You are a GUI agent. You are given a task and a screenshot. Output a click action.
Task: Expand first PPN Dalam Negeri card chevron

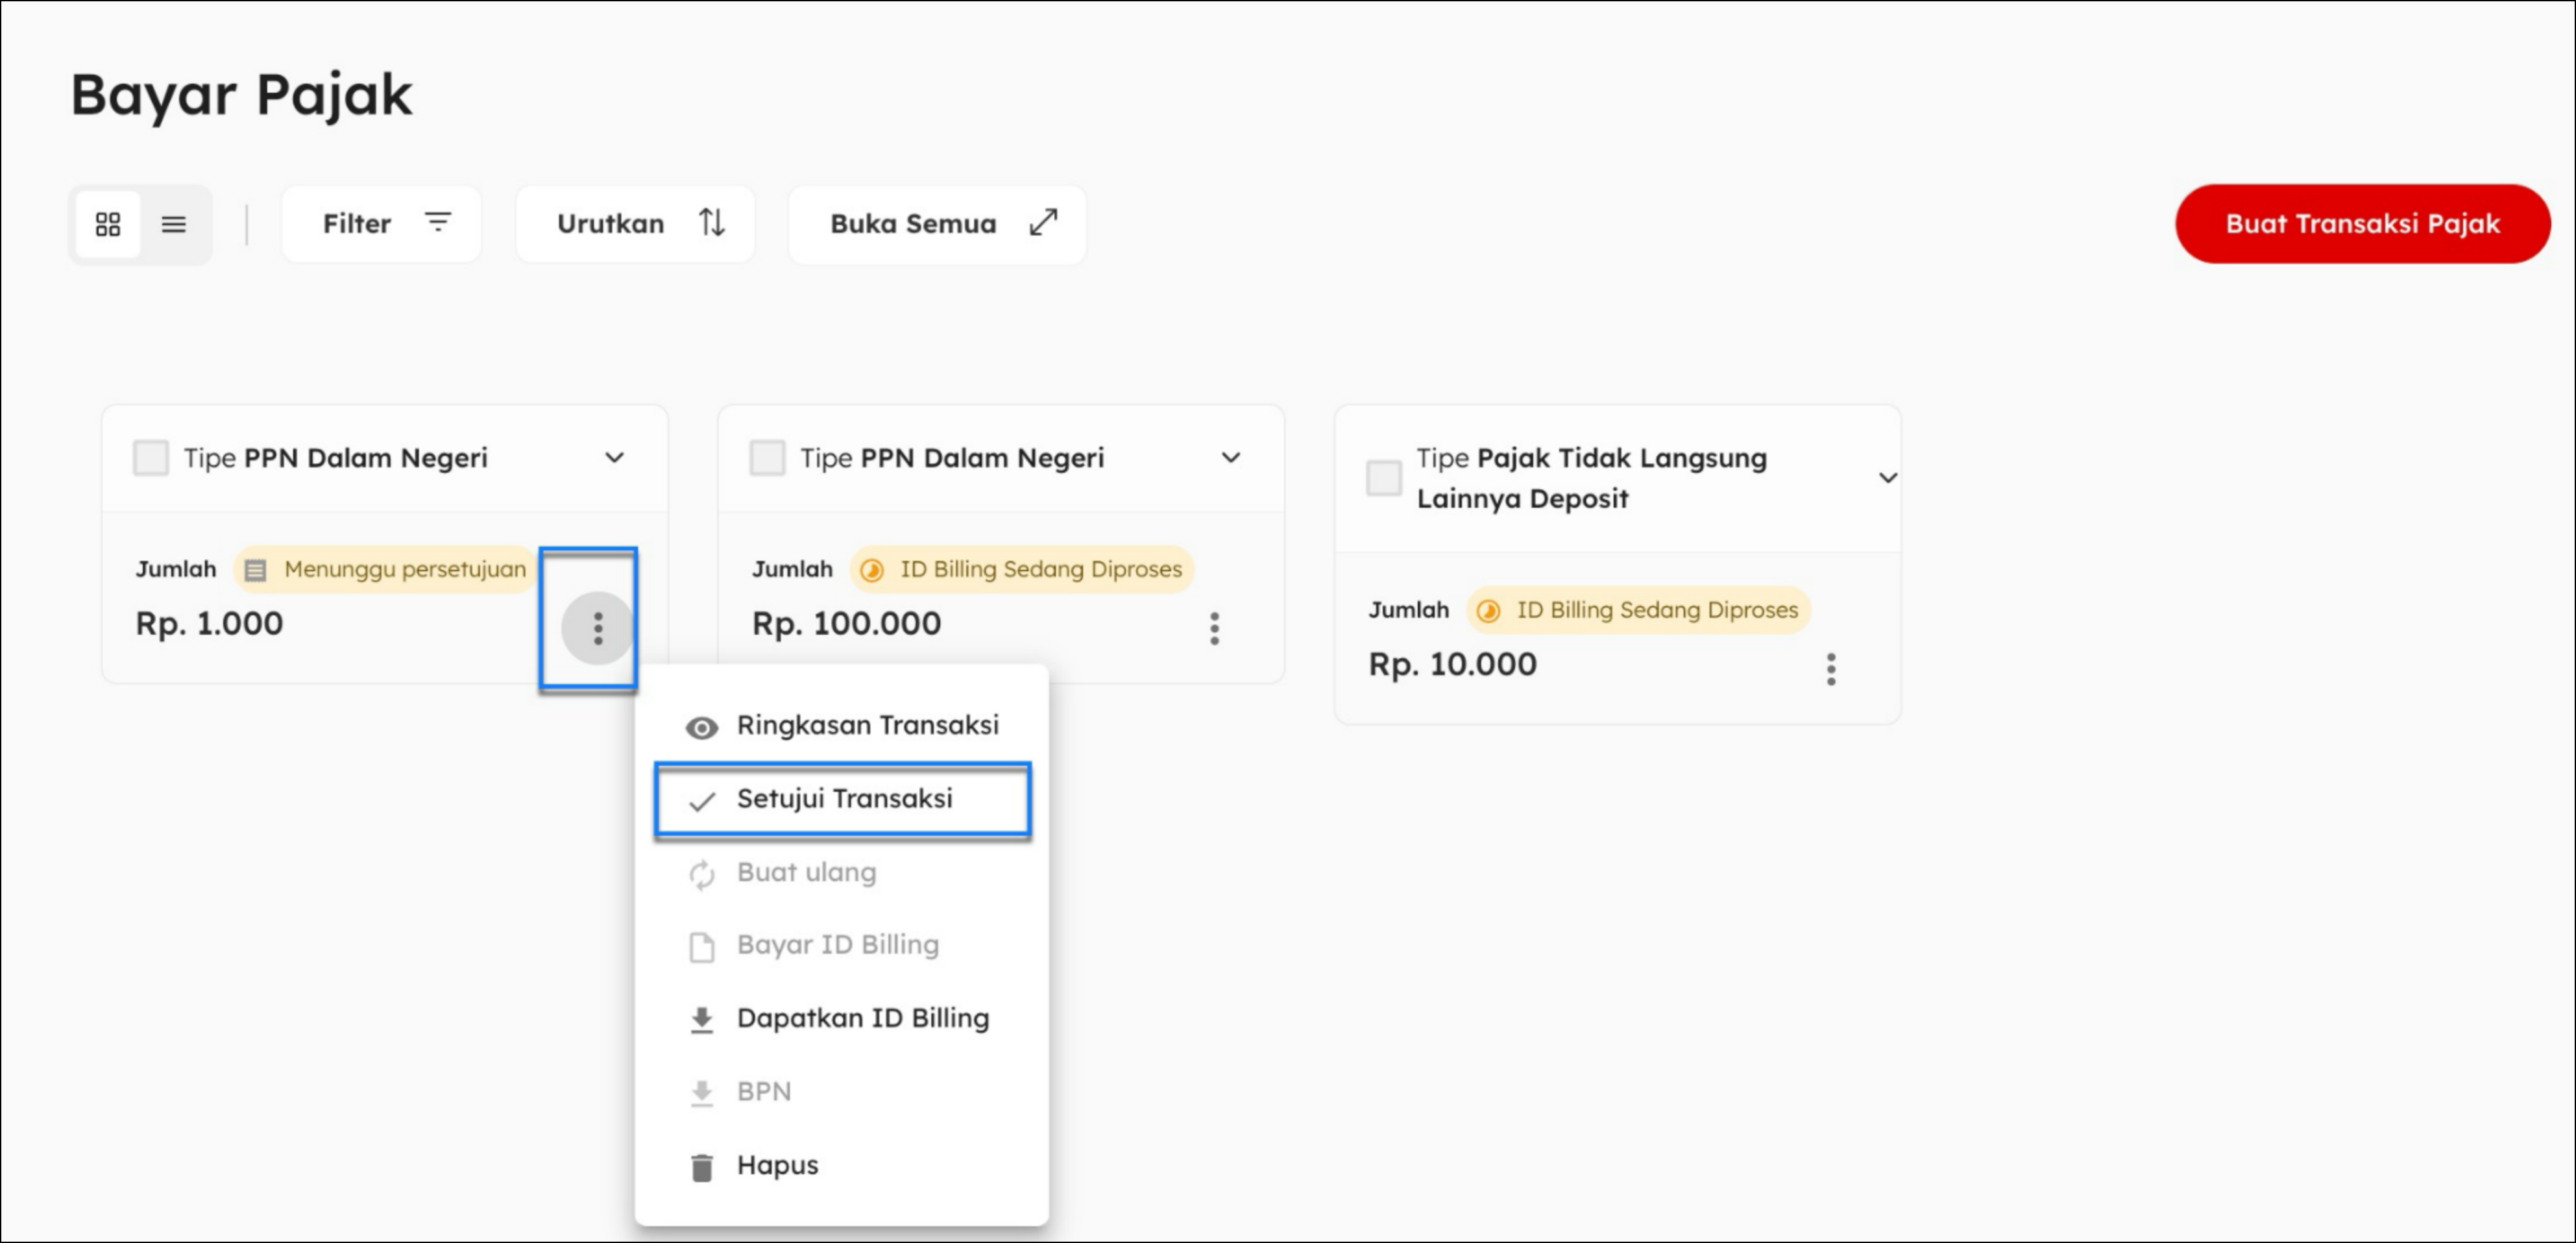pos(614,458)
